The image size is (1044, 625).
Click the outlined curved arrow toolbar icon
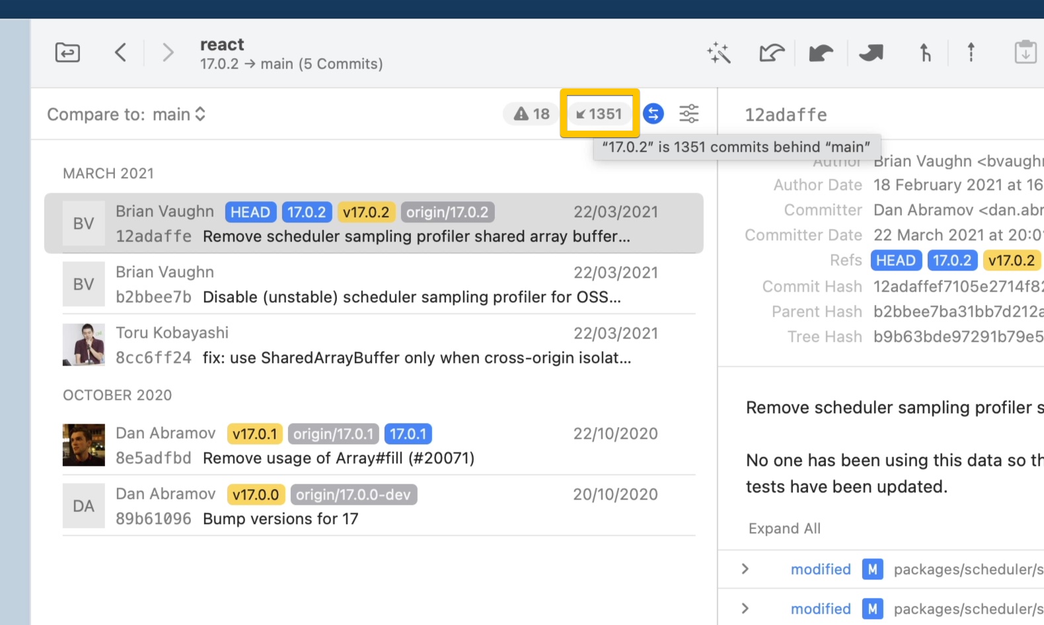(x=771, y=53)
